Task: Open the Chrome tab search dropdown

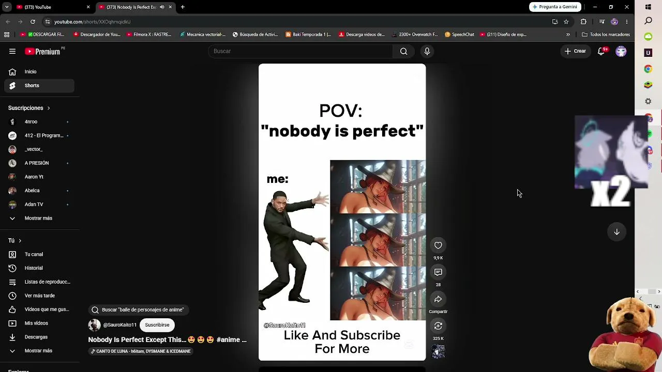Action: click(x=7, y=7)
